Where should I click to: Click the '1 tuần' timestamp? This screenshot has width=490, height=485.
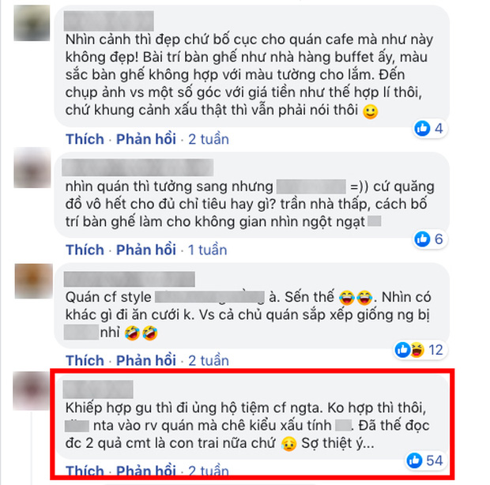point(207,250)
